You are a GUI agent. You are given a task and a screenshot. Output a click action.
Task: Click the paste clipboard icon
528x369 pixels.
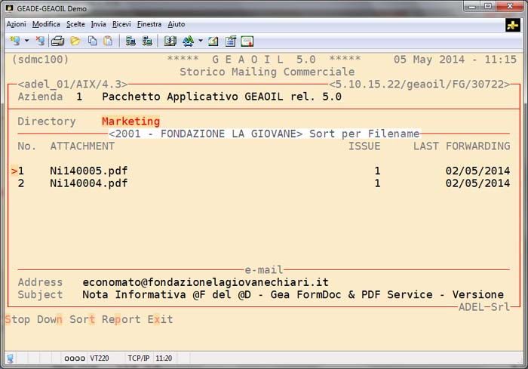coord(108,41)
